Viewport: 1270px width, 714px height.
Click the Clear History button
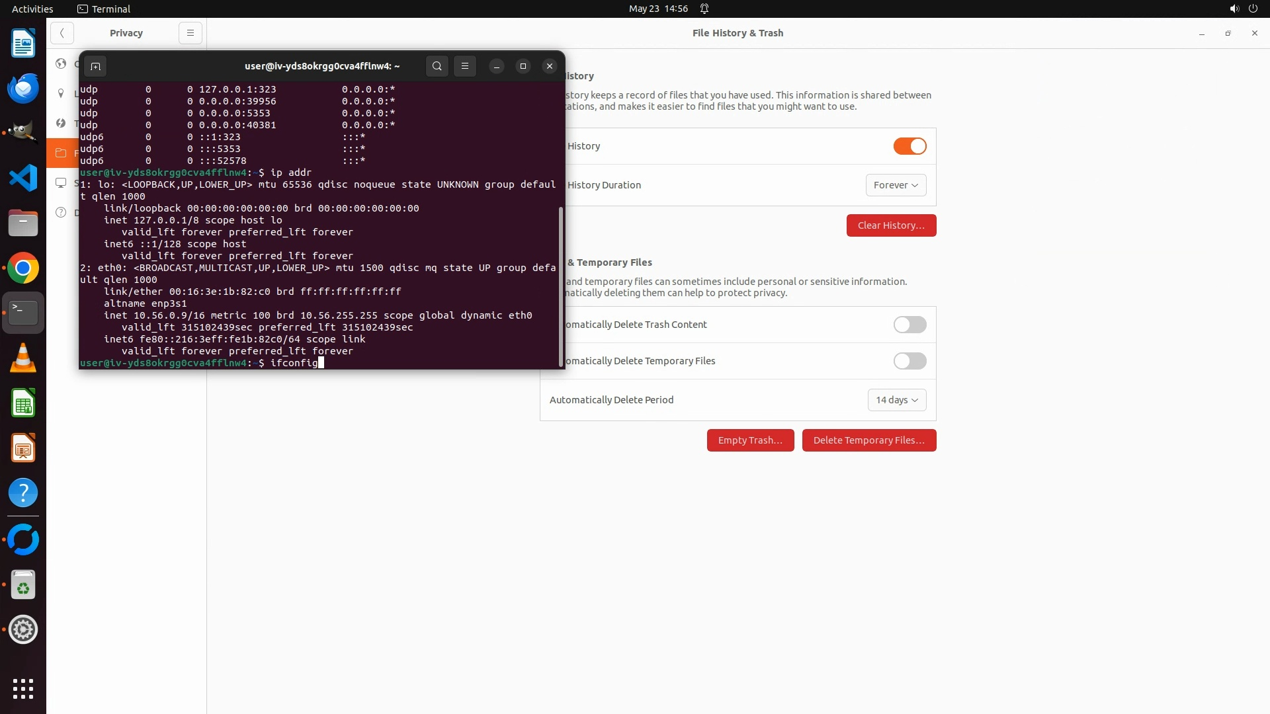tap(891, 225)
